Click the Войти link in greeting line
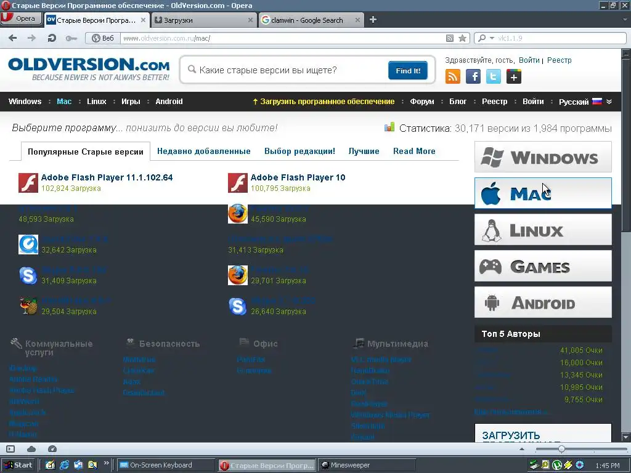The width and height of the screenshot is (631, 473). click(x=529, y=60)
